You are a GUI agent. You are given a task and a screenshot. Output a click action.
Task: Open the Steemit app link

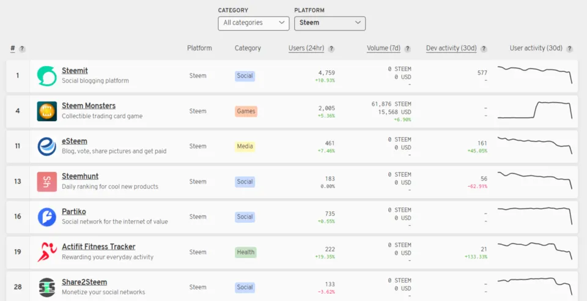coord(75,70)
